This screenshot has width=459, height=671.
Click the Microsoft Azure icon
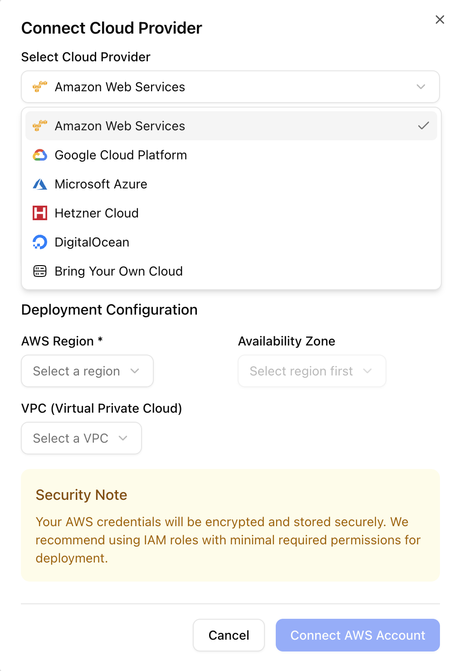[40, 184]
